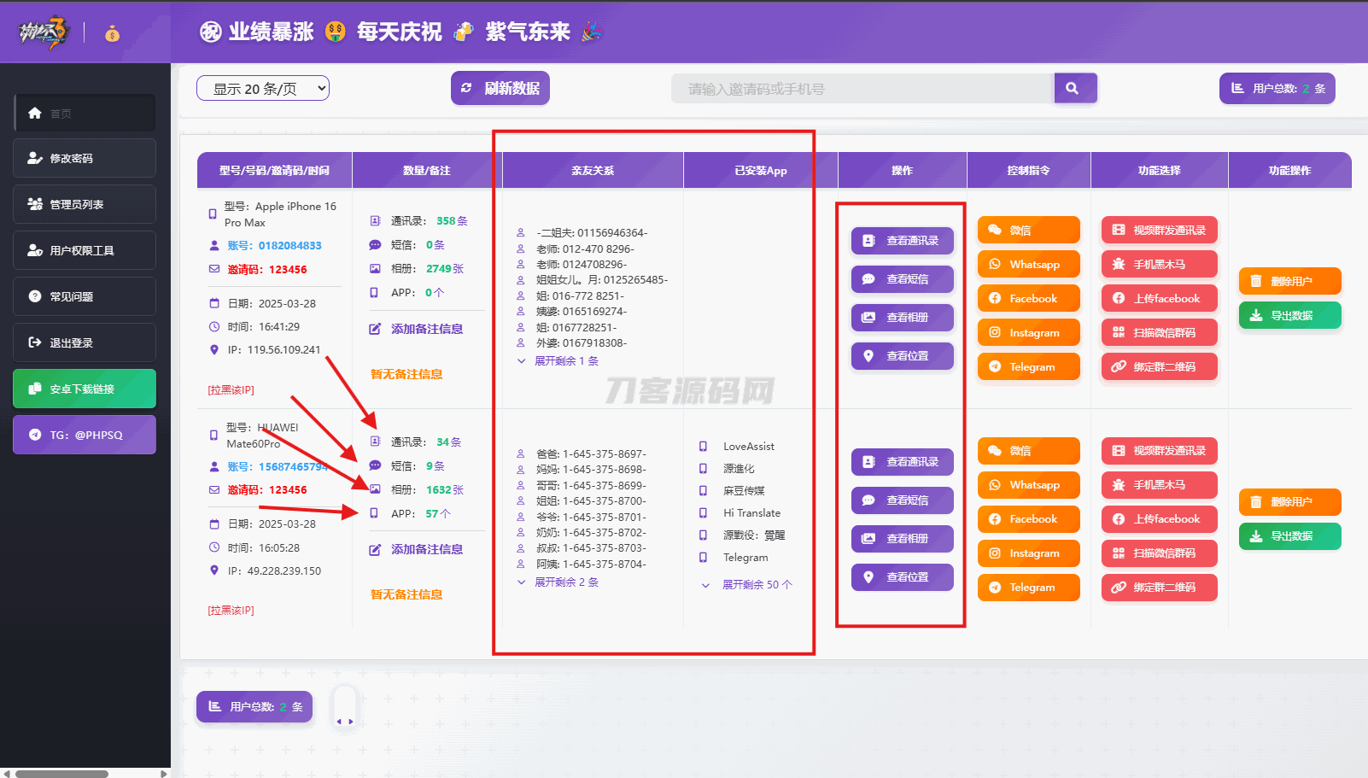Open 管理员列表 in the sidebar
The width and height of the screenshot is (1368, 778).
85,205
